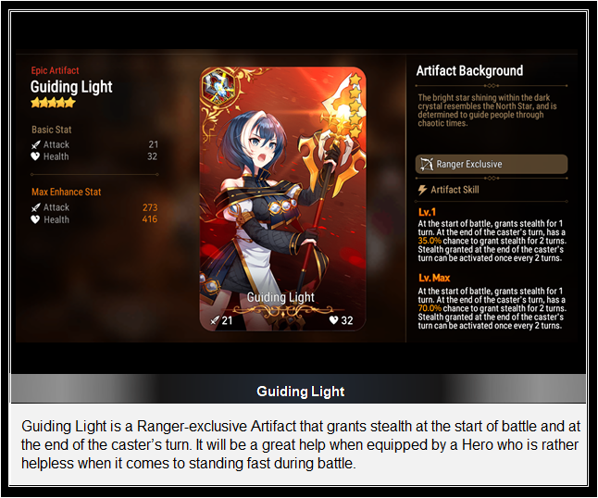This screenshot has width=598, height=498.
Task: Click the Lv.1 skill label
Action: [427, 212]
